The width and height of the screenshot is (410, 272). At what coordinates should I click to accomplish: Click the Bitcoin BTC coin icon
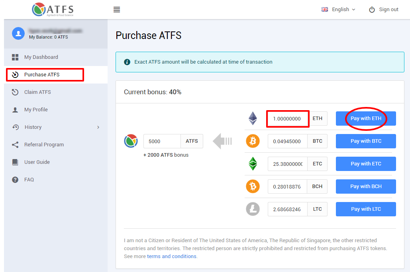(x=253, y=141)
